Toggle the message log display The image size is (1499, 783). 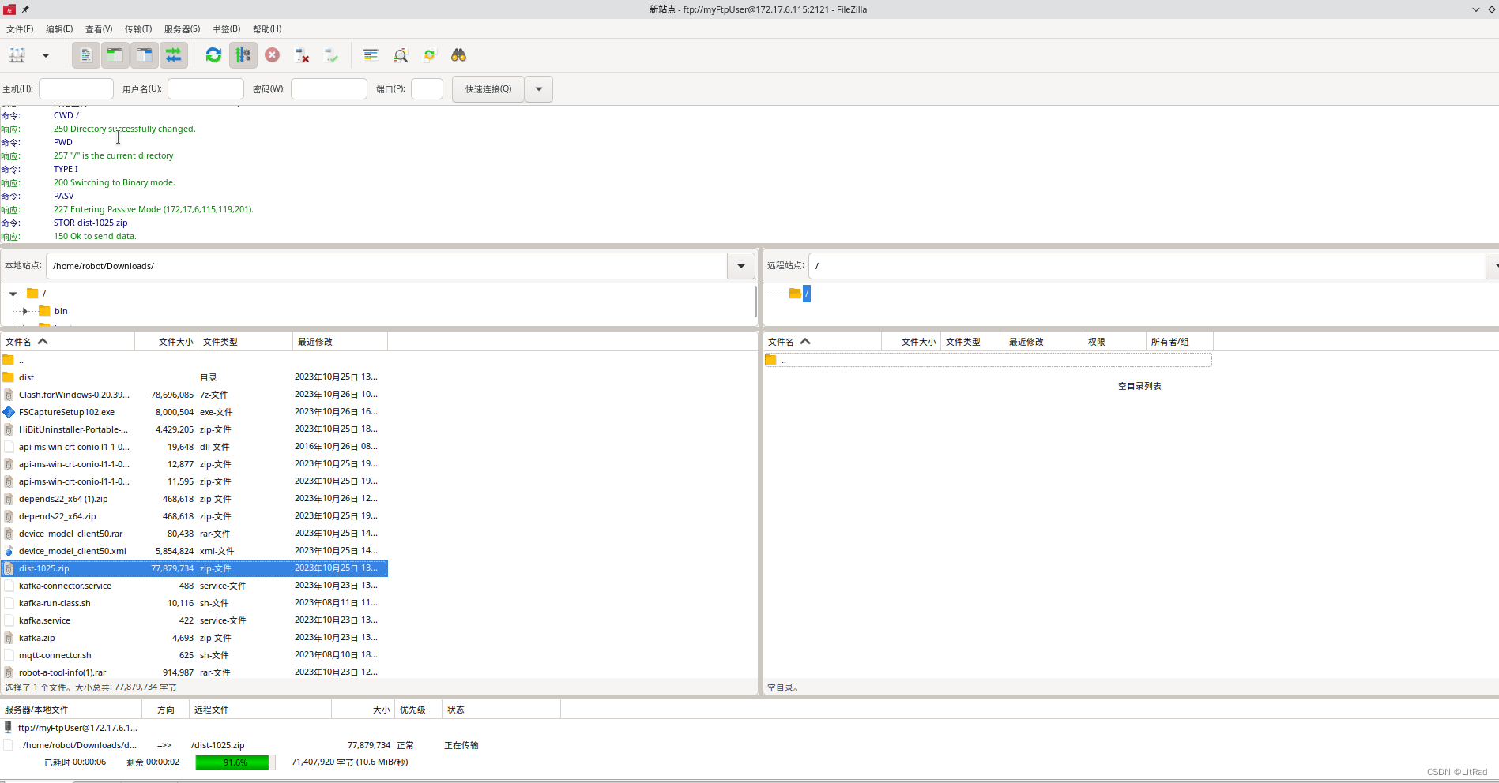(x=86, y=55)
